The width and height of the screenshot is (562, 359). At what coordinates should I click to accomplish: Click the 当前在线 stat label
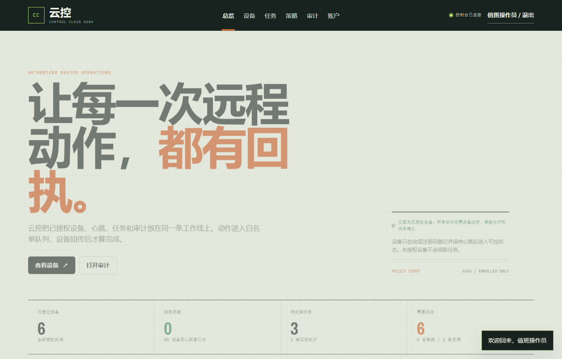click(x=173, y=312)
